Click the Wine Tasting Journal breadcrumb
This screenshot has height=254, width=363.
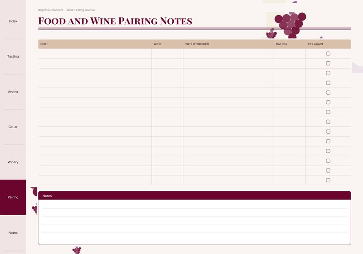[80, 10]
